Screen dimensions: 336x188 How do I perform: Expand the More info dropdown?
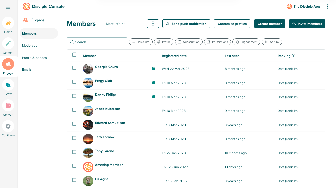115,24
